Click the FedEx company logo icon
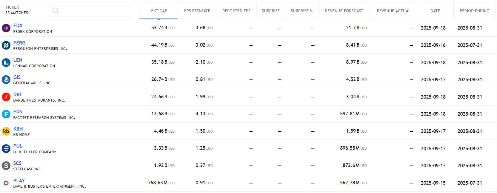The height and width of the screenshot is (193, 497). [6, 28]
